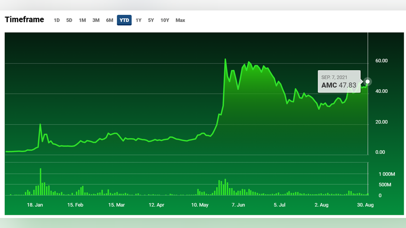Click the 10. May date label
Viewport: 406px width, 228px height.
(x=200, y=205)
